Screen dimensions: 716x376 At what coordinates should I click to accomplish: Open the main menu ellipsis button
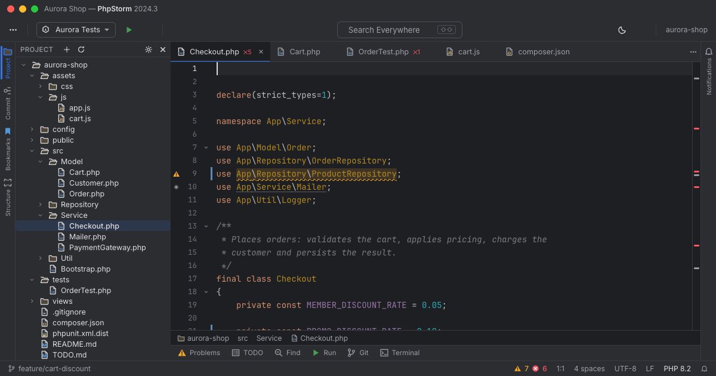(13, 30)
